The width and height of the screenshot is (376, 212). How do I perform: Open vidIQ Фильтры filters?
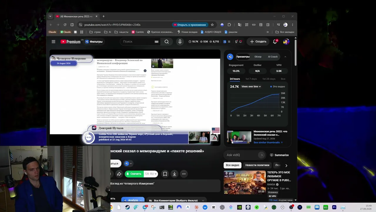coord(94,42)
